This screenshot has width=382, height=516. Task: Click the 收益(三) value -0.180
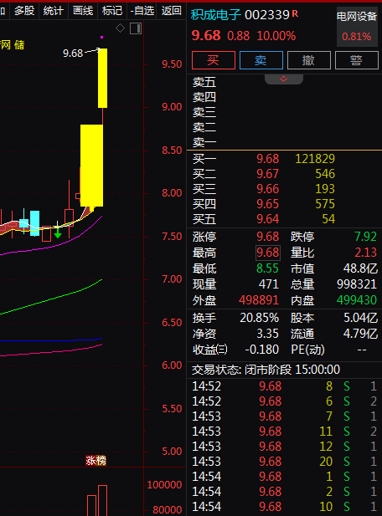pyautogui.click(x=262, y=350)
